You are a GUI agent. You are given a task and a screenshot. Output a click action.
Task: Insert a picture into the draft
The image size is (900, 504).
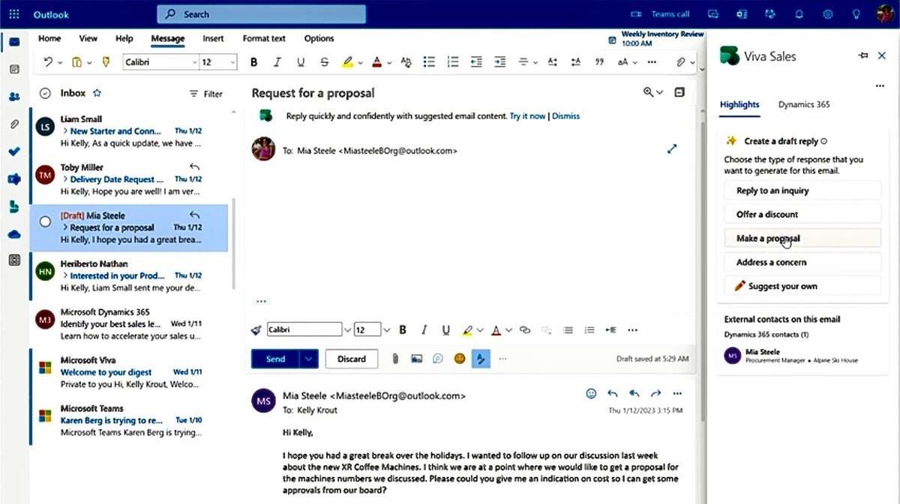(417, 359)
